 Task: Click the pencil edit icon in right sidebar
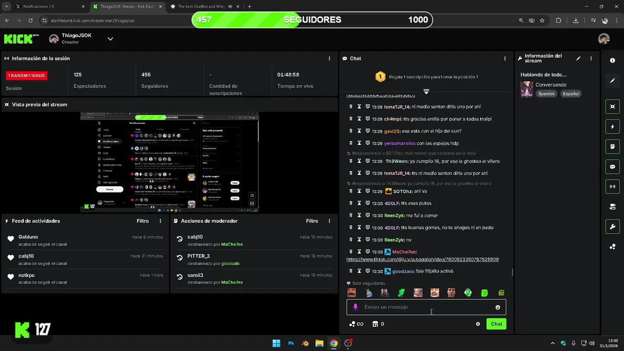612,80
